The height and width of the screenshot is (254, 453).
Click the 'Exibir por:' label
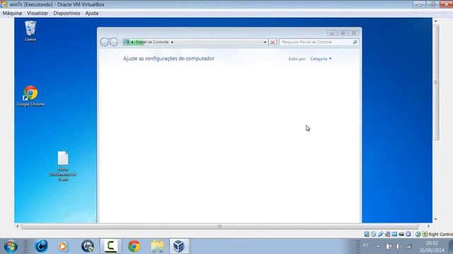click(x=297, y=59)
